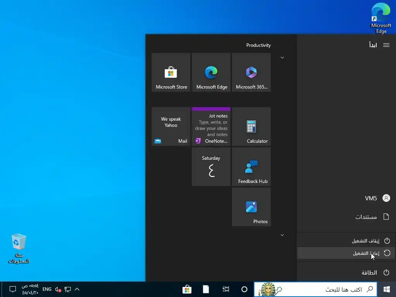Open Microsoft Edge desktop shortcut
This screenshot has width=396, height=297.
click(381, 18)
